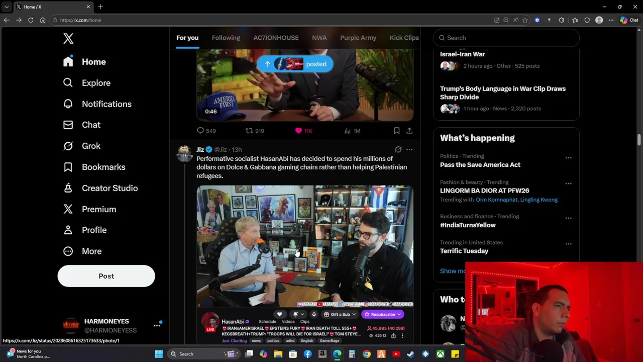Screen dimensions: 643x362
Task: Click the Grok explain icon on Jiz post
Action: click(x=398, y=149)
